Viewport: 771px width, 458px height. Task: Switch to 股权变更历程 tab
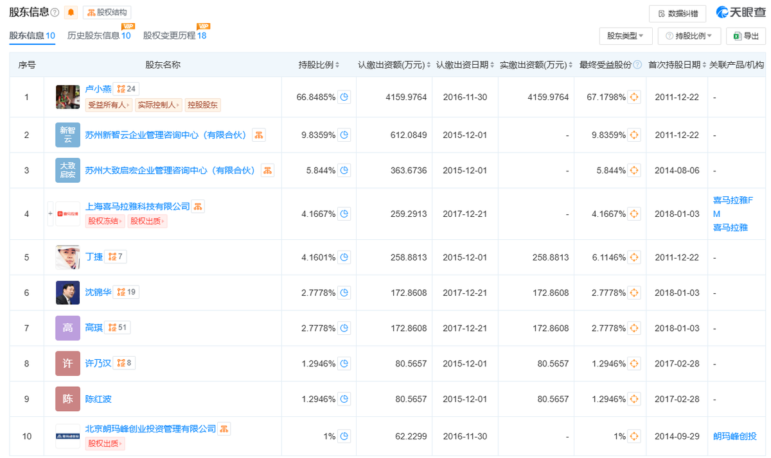pos(175,36)
